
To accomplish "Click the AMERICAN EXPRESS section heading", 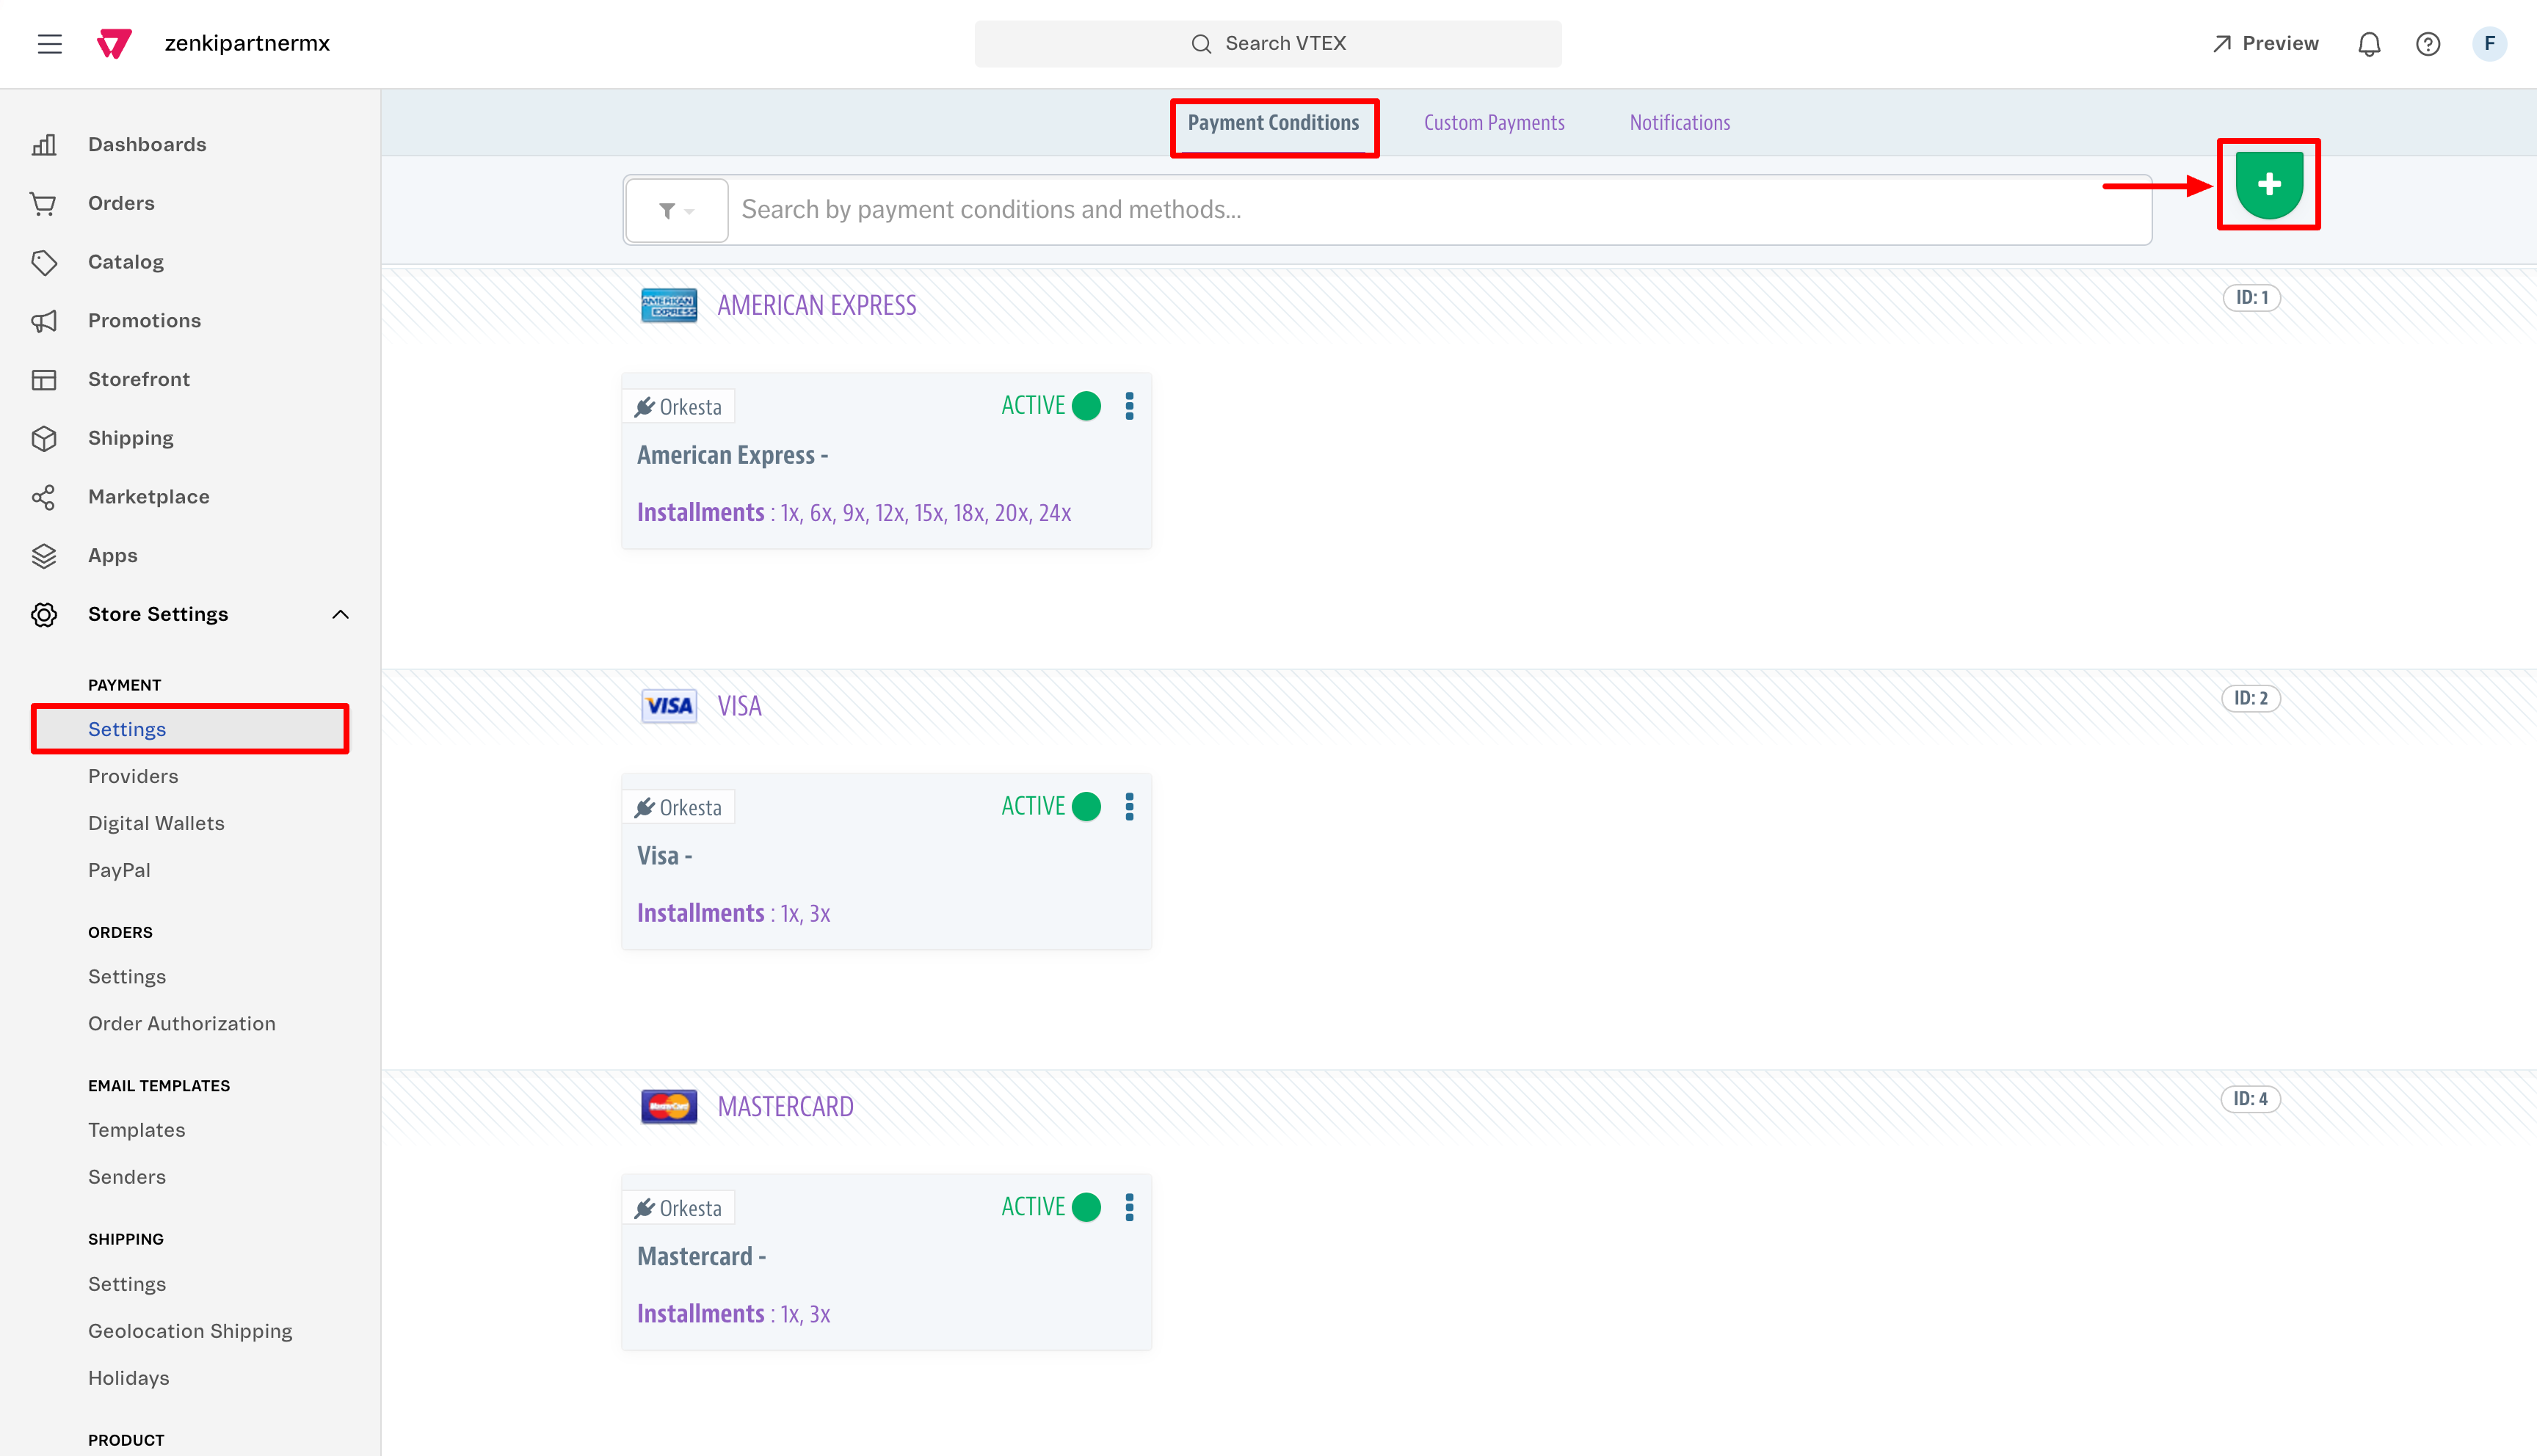I will pos(817,305).
